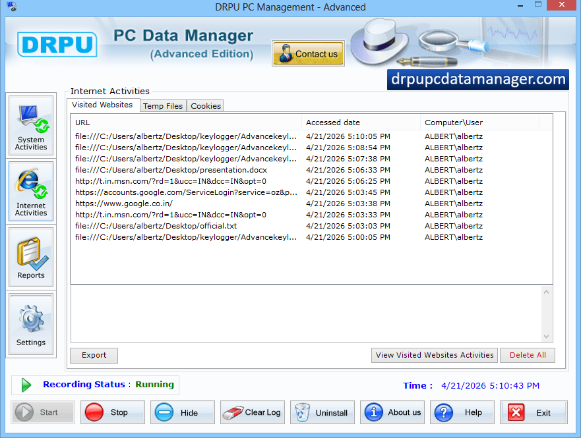Hide the application with Hide button

(183, 412)
